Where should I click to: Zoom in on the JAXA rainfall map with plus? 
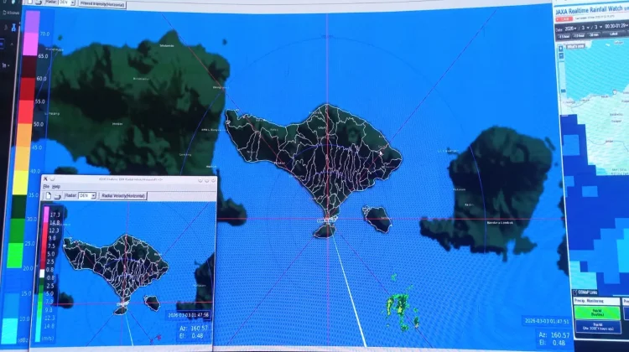point(561,49)
